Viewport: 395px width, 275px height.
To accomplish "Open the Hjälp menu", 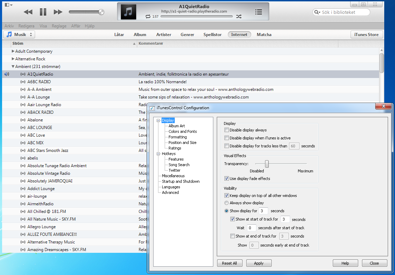I will coord(89,26).
